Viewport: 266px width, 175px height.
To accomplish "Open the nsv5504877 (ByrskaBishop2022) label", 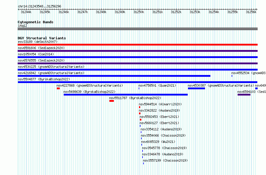I will coord(44,79).
